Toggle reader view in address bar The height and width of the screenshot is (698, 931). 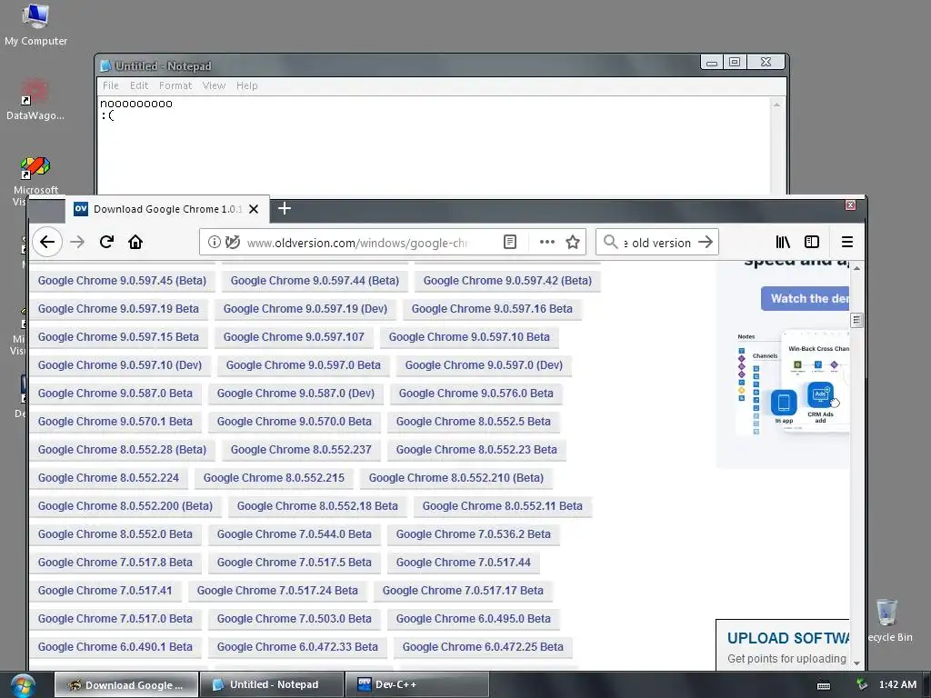[x=509, y=242]
